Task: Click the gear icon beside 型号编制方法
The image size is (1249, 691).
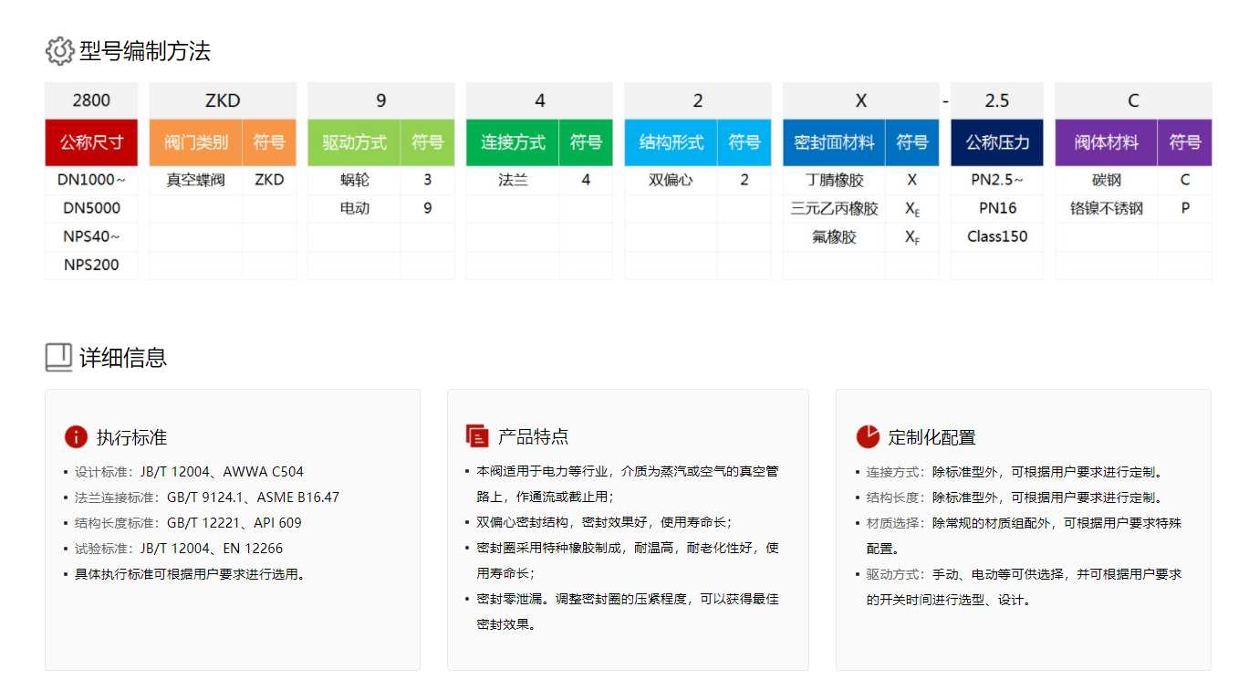Action: [x=59, y=51]
